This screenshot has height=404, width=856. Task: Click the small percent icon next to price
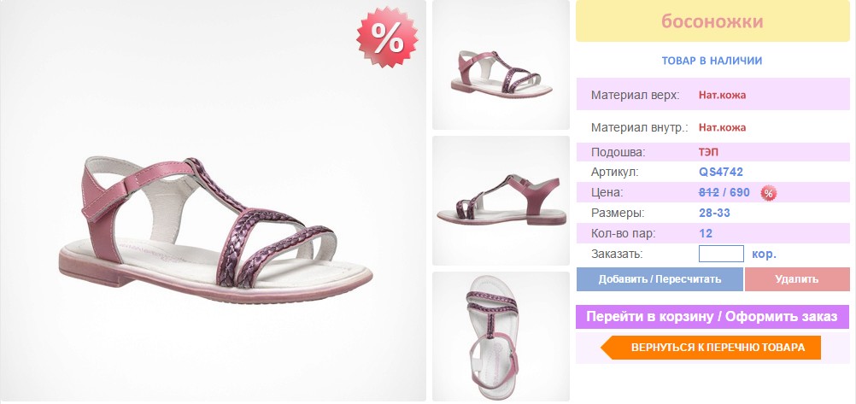point(769,193)
